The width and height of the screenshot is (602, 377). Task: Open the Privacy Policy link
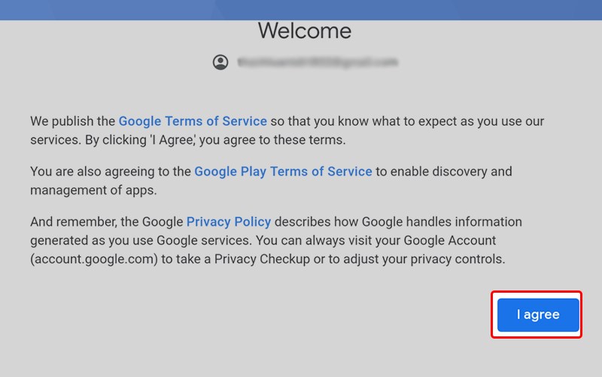click(229, 222)
